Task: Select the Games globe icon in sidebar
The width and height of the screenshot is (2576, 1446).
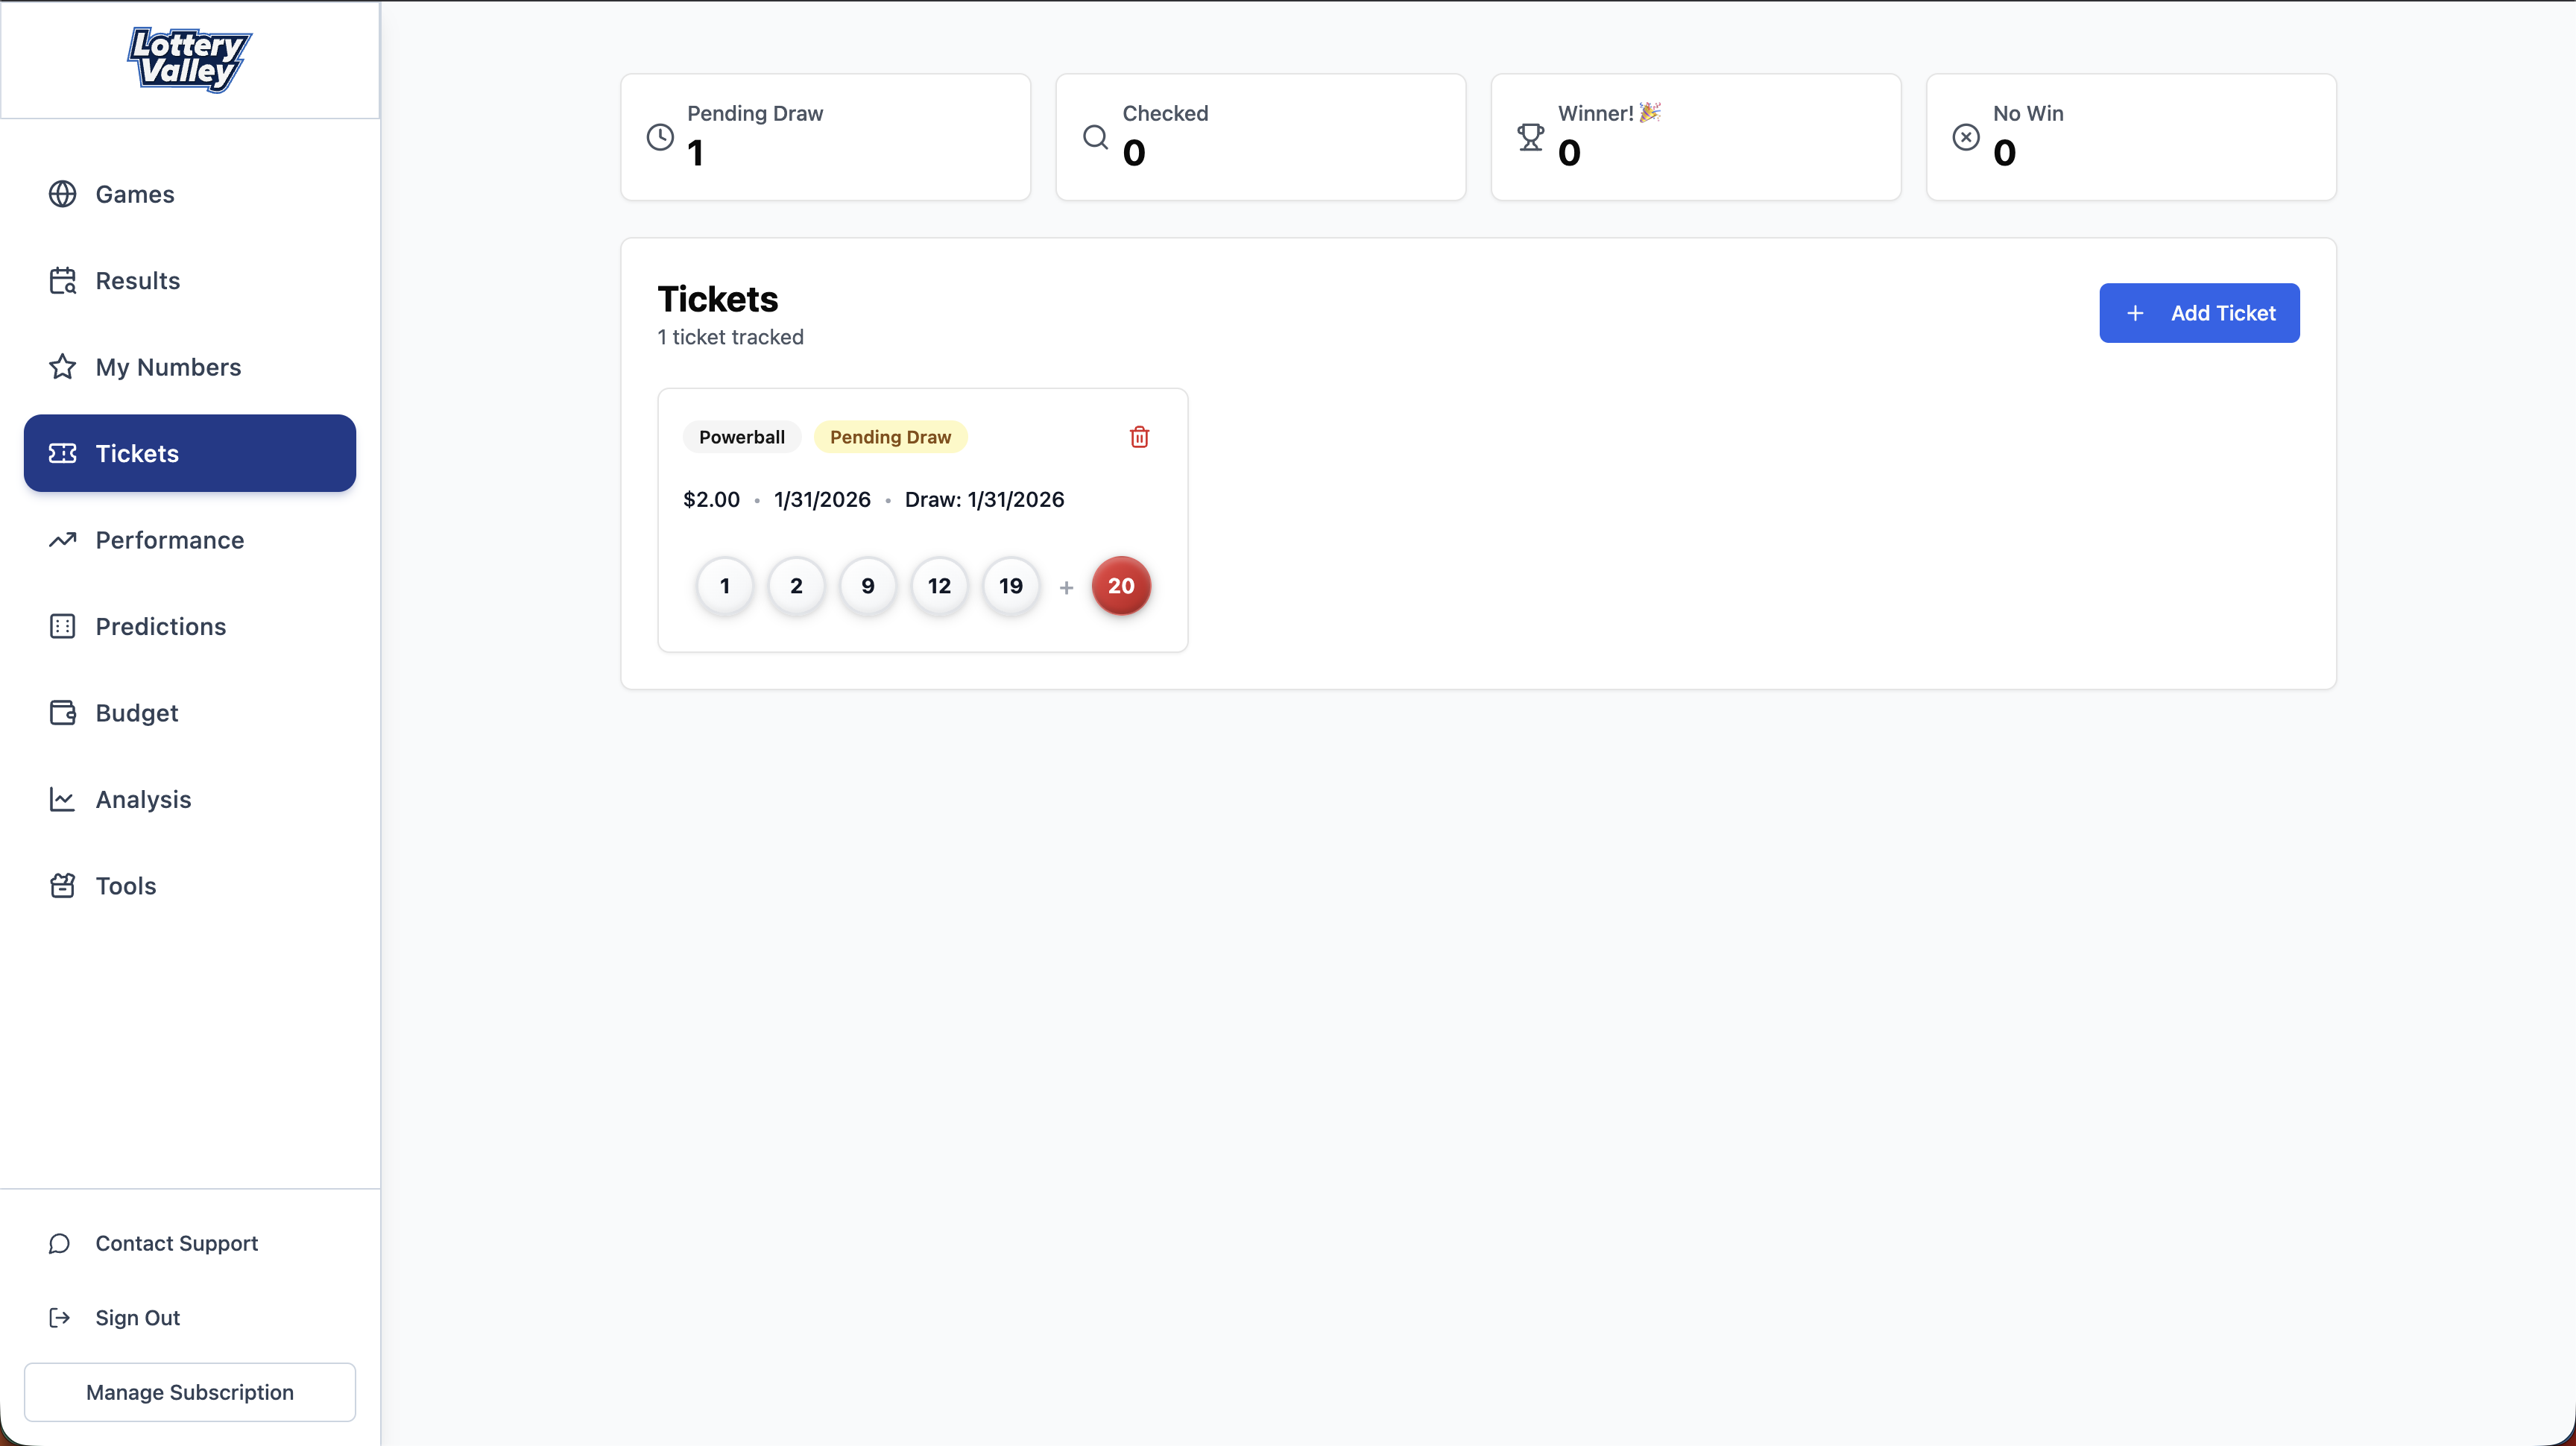Action: (62, 194)
